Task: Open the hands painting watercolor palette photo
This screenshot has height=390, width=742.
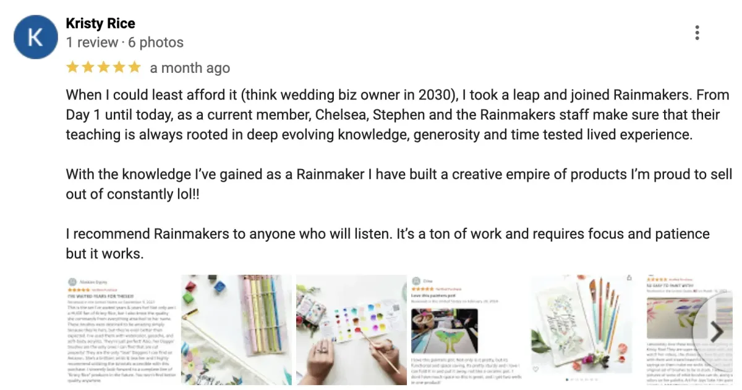Action: pos(351,332)
